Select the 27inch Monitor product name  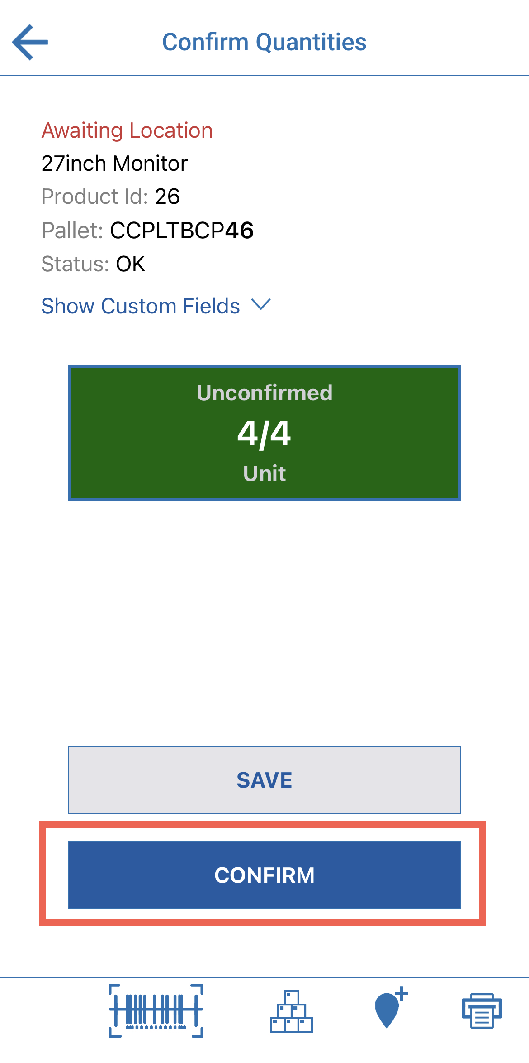(x=114, y=164)
